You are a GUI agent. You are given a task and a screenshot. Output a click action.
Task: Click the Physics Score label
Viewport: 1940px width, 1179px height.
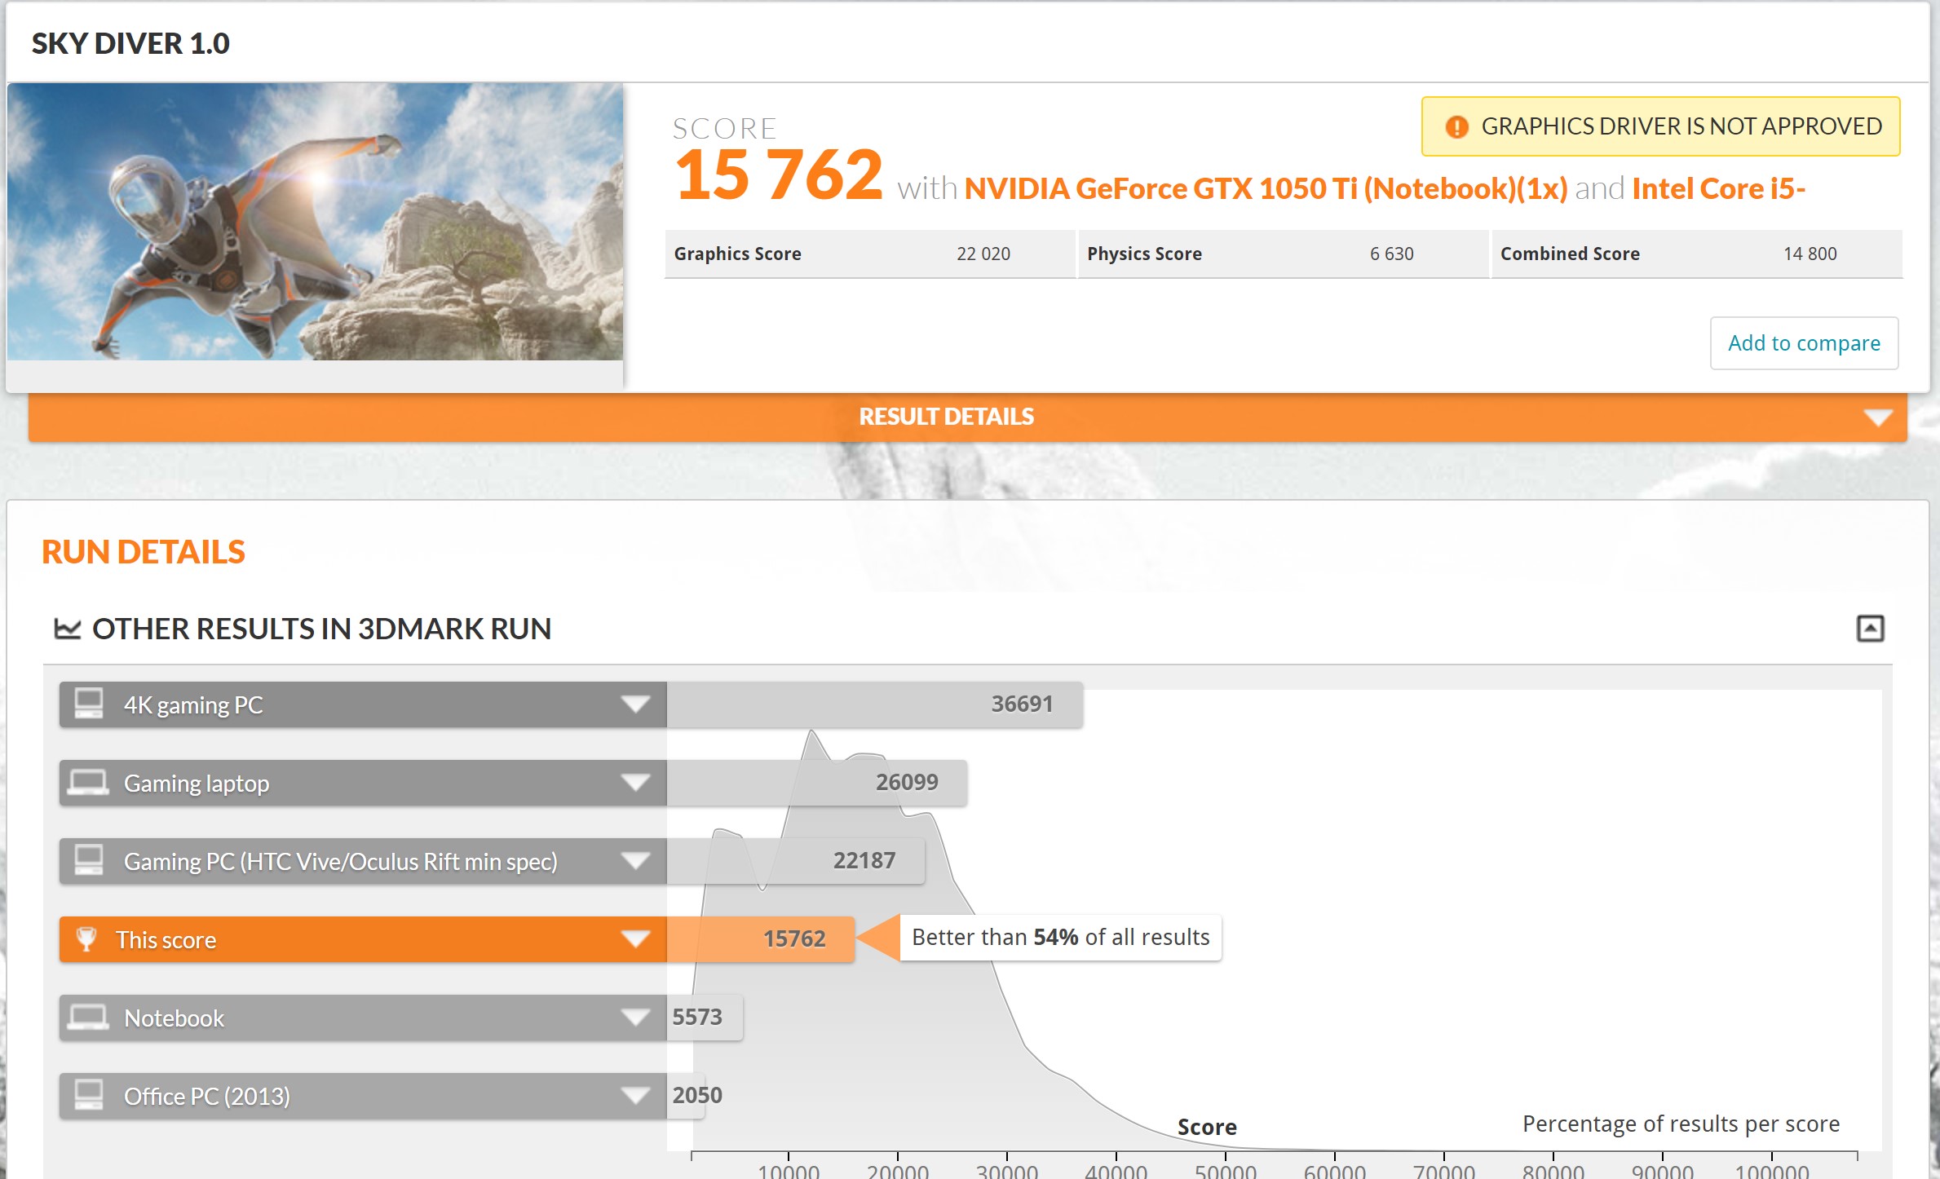click(x=1144, y=254)
